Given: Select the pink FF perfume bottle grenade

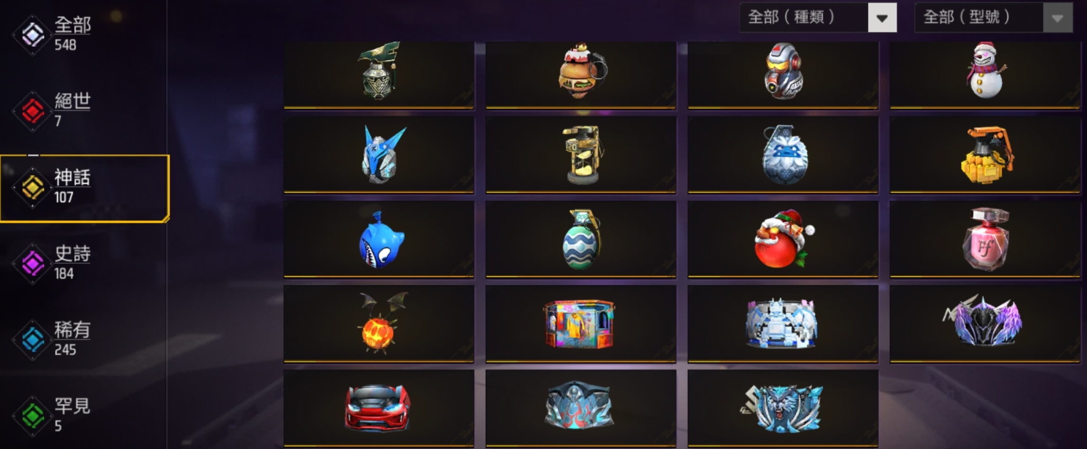Looking at the screenshot, I should 985,239.
